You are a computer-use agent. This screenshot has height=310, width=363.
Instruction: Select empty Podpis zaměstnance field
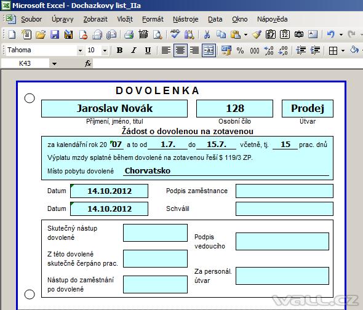click(x=284, y=191)
